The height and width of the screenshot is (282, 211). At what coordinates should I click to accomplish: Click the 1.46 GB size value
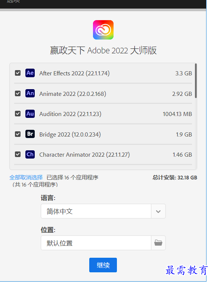point(182,155)
